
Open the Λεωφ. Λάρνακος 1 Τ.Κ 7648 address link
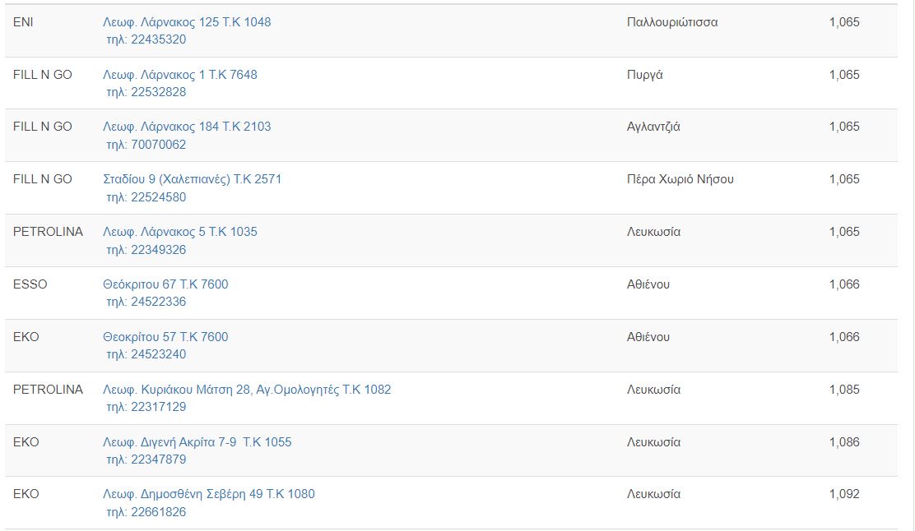coord(179,75)
